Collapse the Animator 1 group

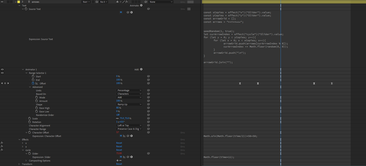23,69
